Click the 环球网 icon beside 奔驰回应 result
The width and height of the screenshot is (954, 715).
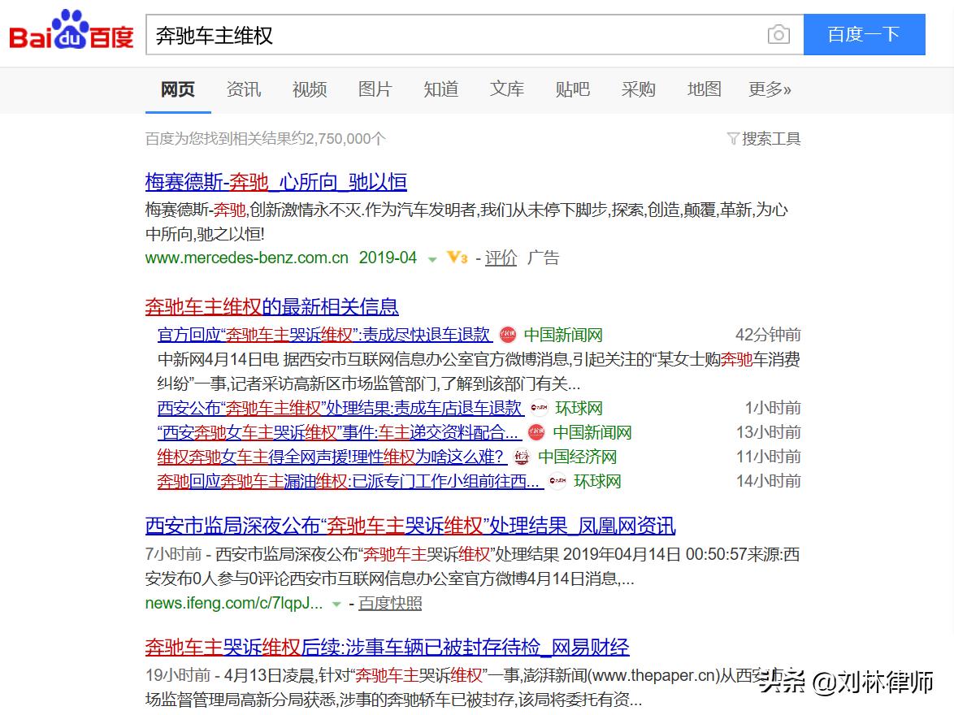point(556,481)
